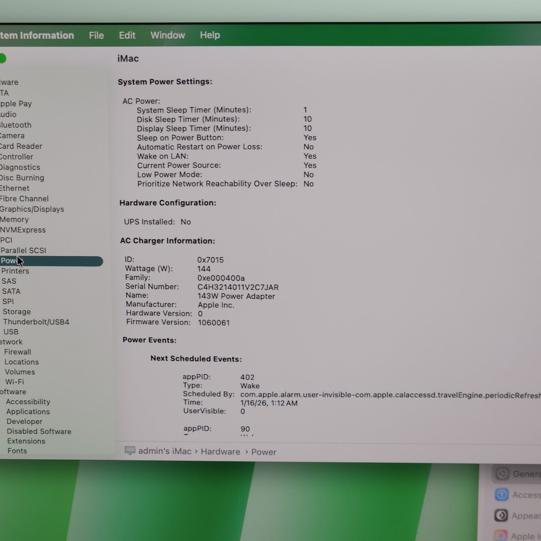The height and width of the screenshot is (541, 541).
Task: Open the Bluetooth section in sidebar
Action: tap(16, 125)
